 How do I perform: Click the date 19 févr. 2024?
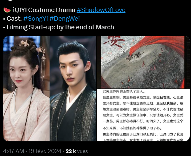coord(45,151)
